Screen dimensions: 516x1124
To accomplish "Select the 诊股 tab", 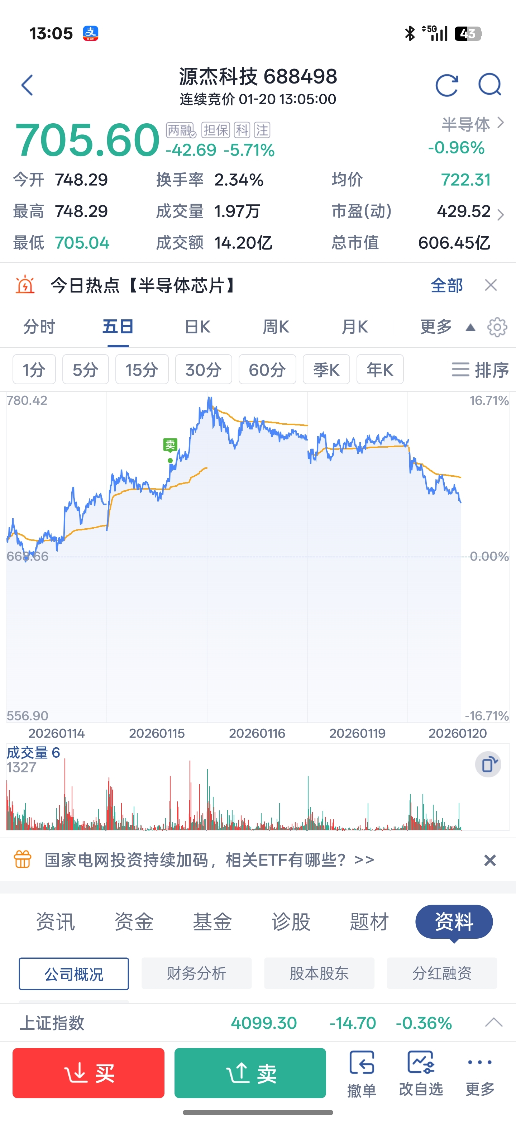I will [291, 922].
